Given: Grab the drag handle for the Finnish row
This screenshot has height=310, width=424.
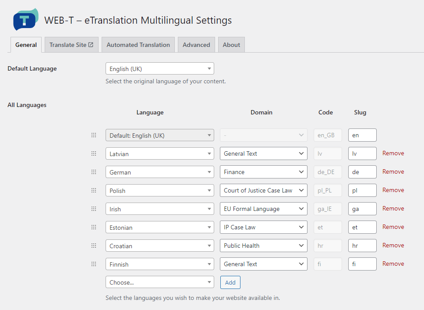Looking at the screenshot, I should pos(94,264).
